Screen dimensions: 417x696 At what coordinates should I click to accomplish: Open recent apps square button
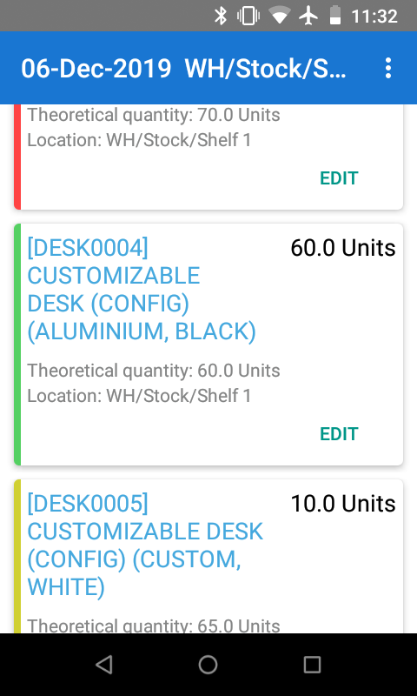(x=312, y=665)
